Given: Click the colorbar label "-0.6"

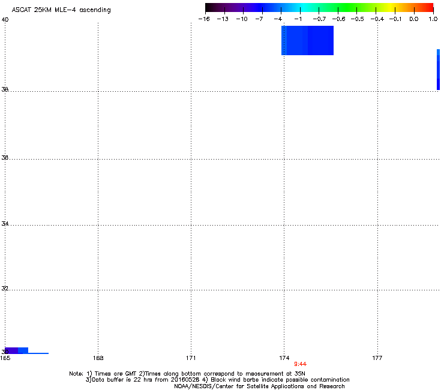Looking at the screenshot, I should pos(338,19).
